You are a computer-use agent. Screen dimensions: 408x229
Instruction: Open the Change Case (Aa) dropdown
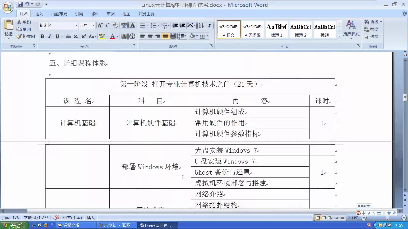[x=92, y=36]
